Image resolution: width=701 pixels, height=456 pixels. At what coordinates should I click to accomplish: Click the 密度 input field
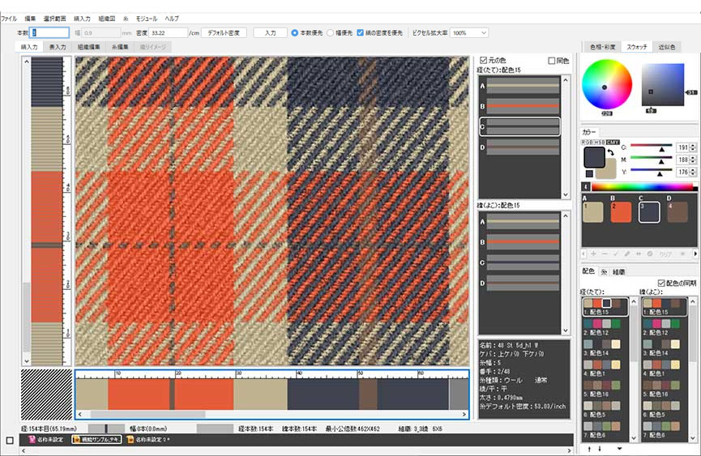(x=169, y=33)
